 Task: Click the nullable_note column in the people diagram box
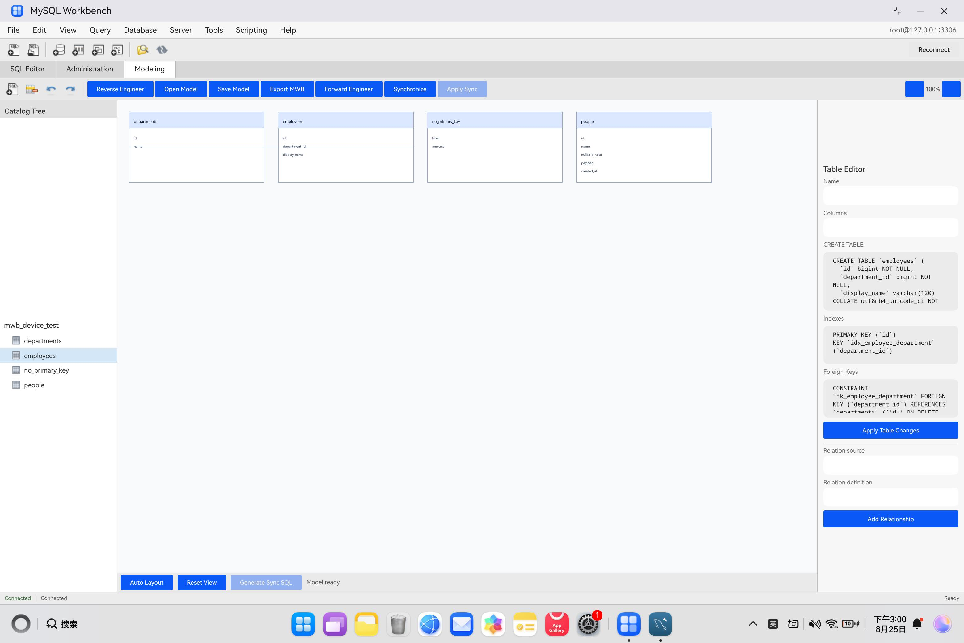pos(591,155)
